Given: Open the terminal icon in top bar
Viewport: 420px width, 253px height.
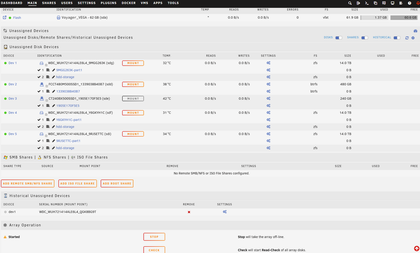Looking at the screenshot, I should [367, 3].
